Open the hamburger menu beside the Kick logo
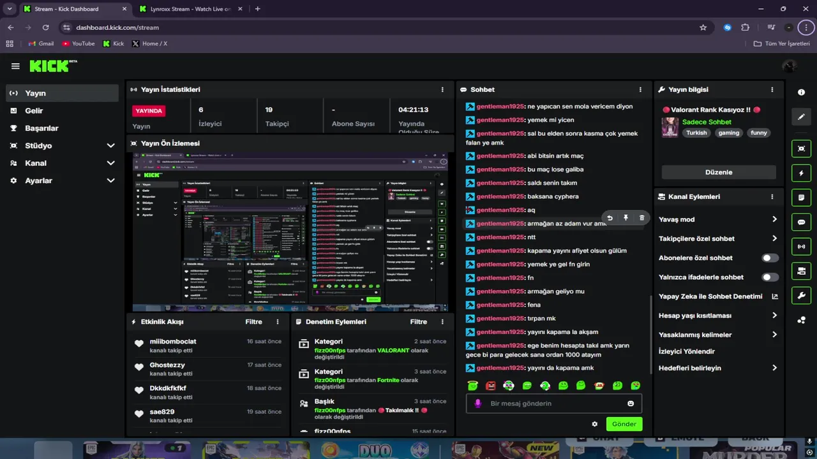The width and height of the screenshot is (817, 459). [15, 66]
